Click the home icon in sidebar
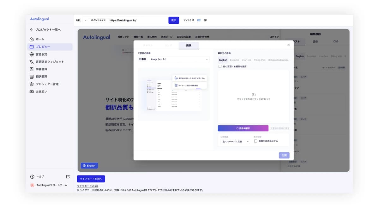 (32, 39)
